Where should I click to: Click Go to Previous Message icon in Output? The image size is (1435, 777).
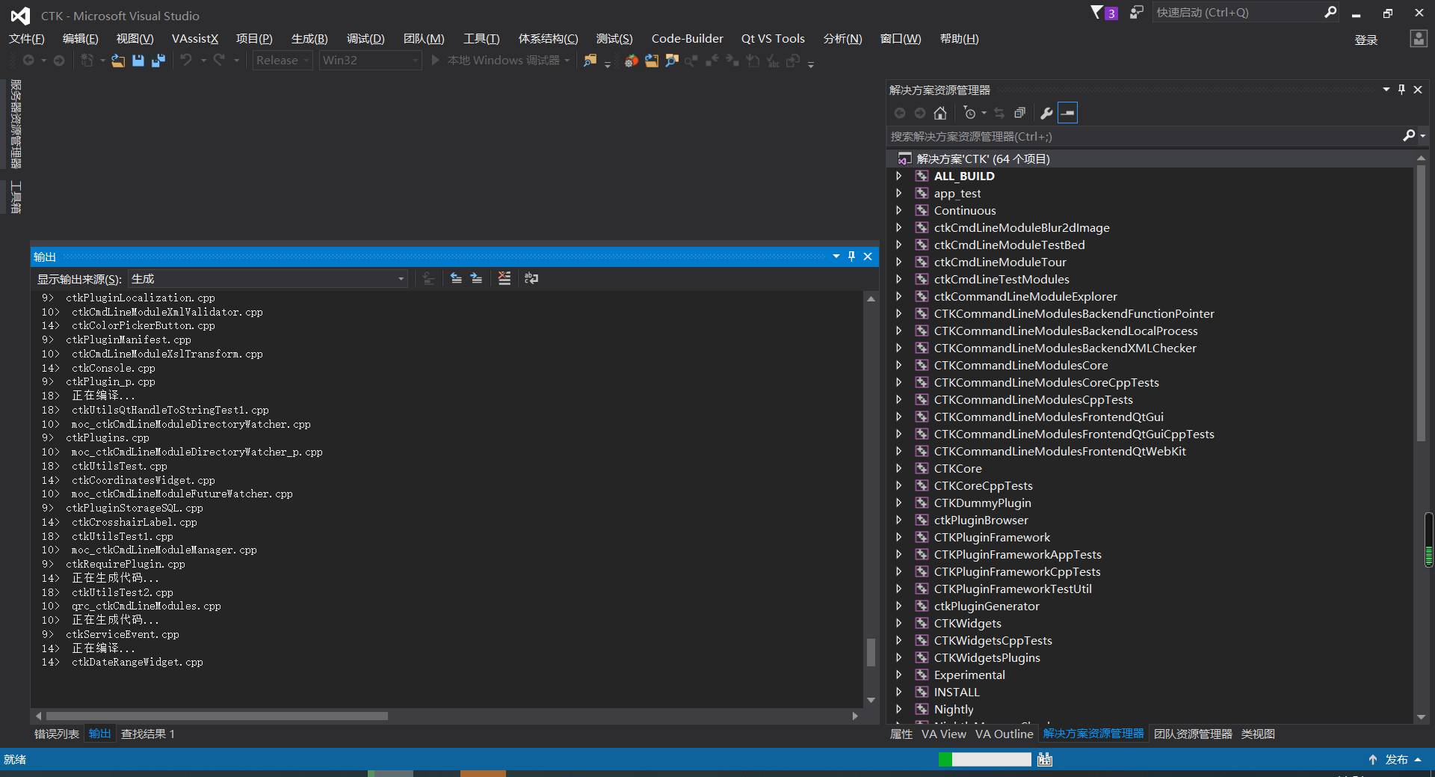pos(456,278)
